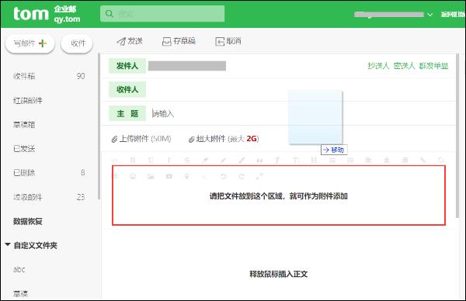Open the emoticon picker
The width and height of the screenshot is (466, 301).
tap(133, 176)
